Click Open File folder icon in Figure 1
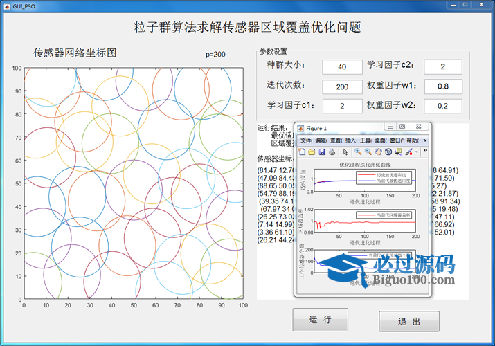The width and height of the screenshot is (495, 346). [312, 152]
